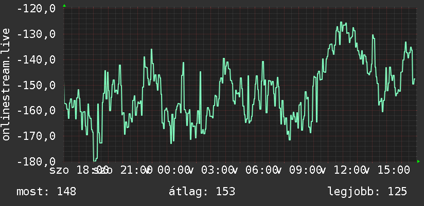Click the -130,0 y-axis label
This screenshot has width=424, height=206.
pyautogui.click(x=36, y=34)
